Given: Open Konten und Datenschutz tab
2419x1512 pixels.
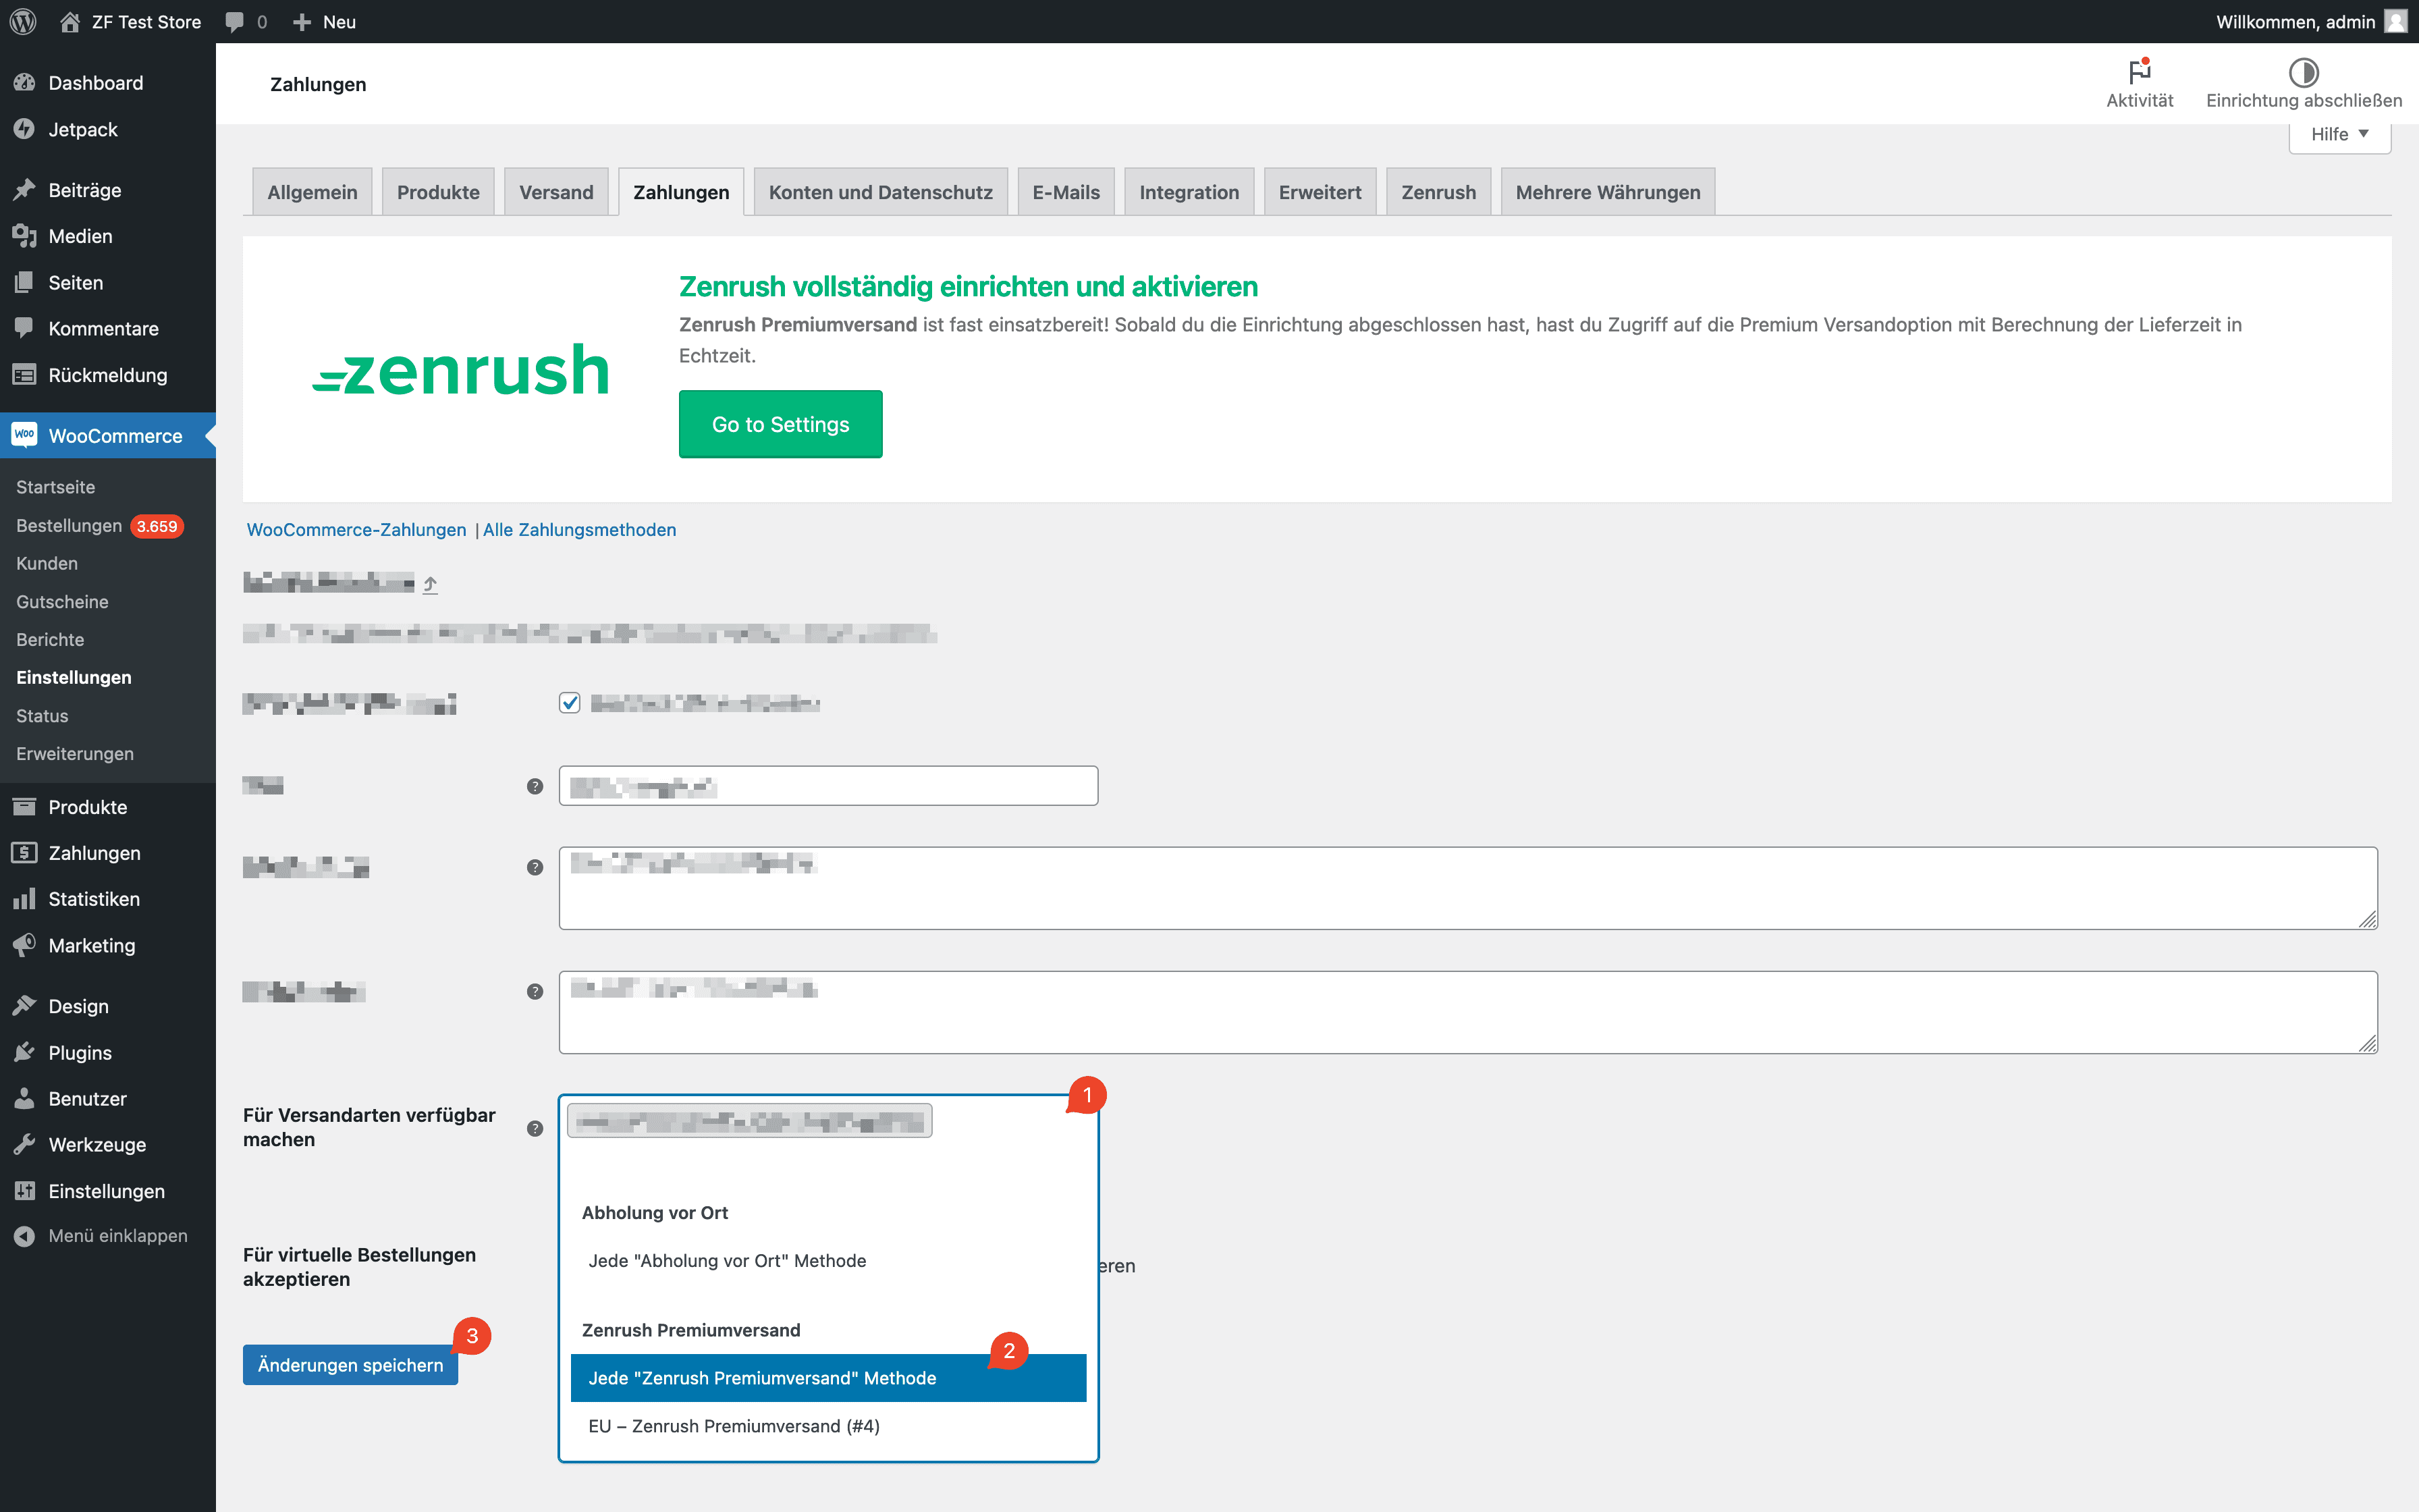Looking at the screenshot, I should click(879, 192).
